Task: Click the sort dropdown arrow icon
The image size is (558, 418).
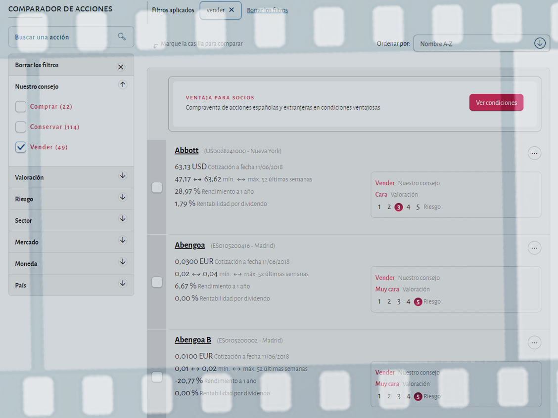Action: 540,43
